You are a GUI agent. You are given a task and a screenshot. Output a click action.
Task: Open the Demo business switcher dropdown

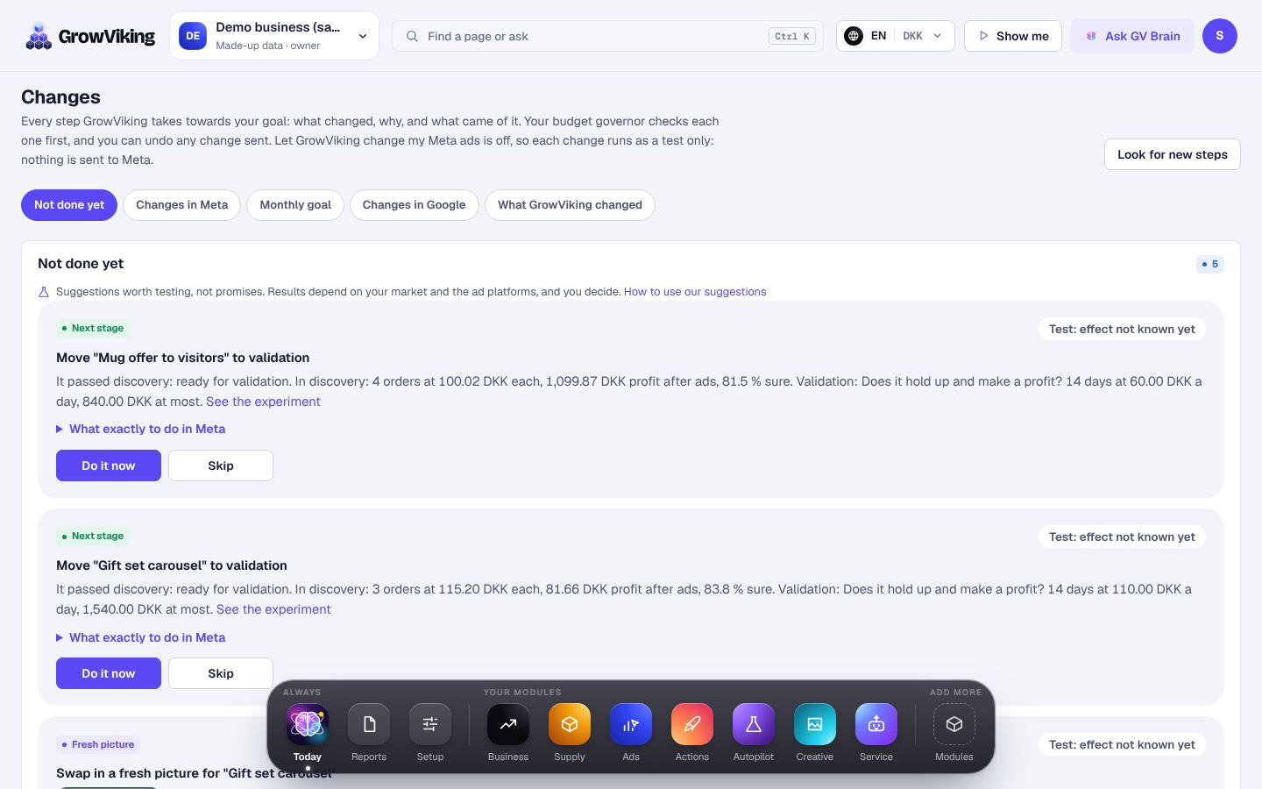[x=274, y=36]
